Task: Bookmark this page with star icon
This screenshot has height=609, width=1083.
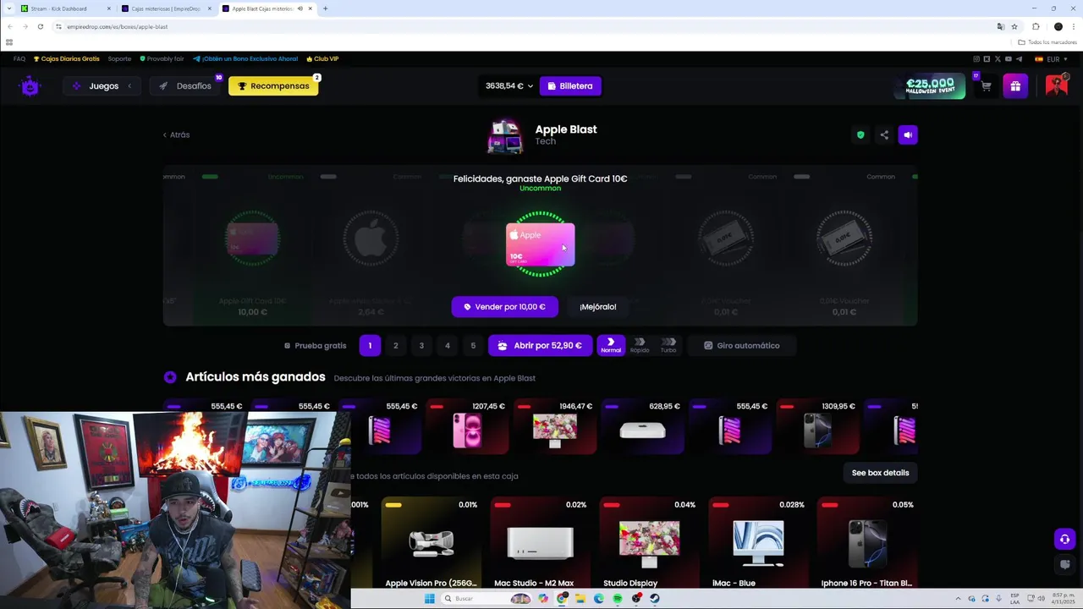Action: pos(1014,26)
